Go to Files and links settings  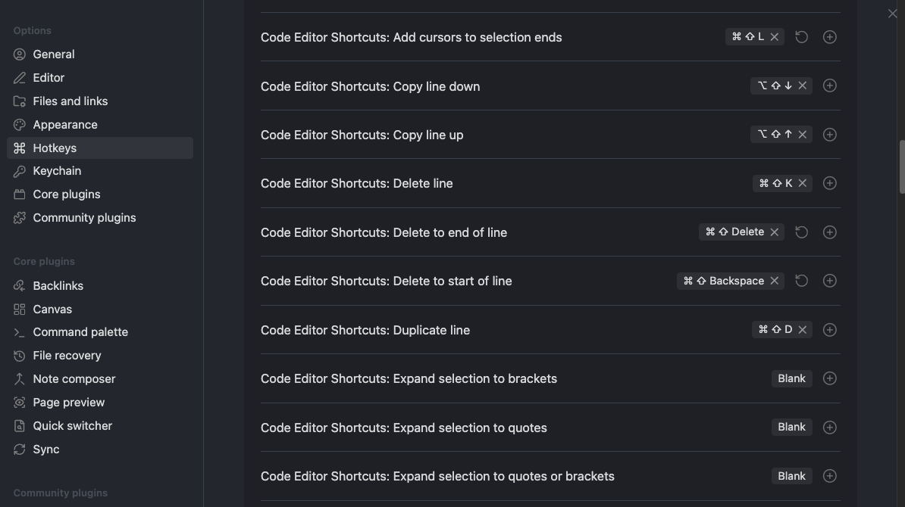[x=70, y=101]
